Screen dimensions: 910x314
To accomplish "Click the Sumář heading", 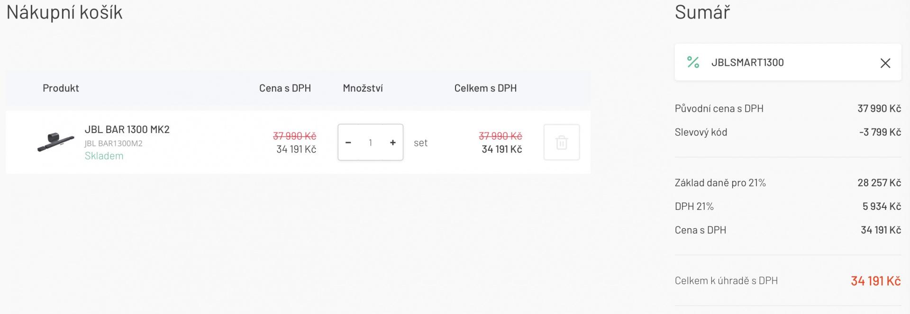I will click(x=702, y=12).
